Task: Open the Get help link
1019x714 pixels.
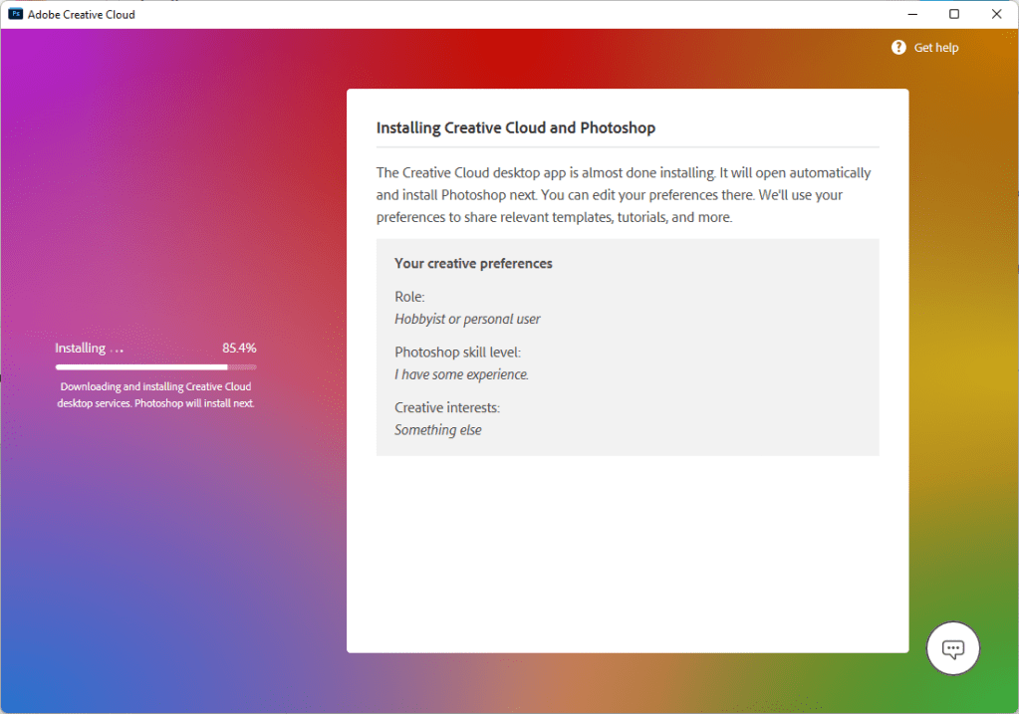Action: tap(935, 47)
